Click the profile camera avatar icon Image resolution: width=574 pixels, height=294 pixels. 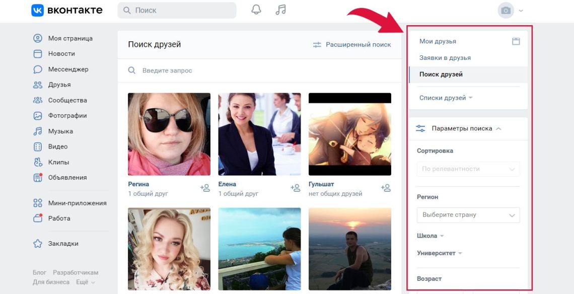tap(506, 11)
